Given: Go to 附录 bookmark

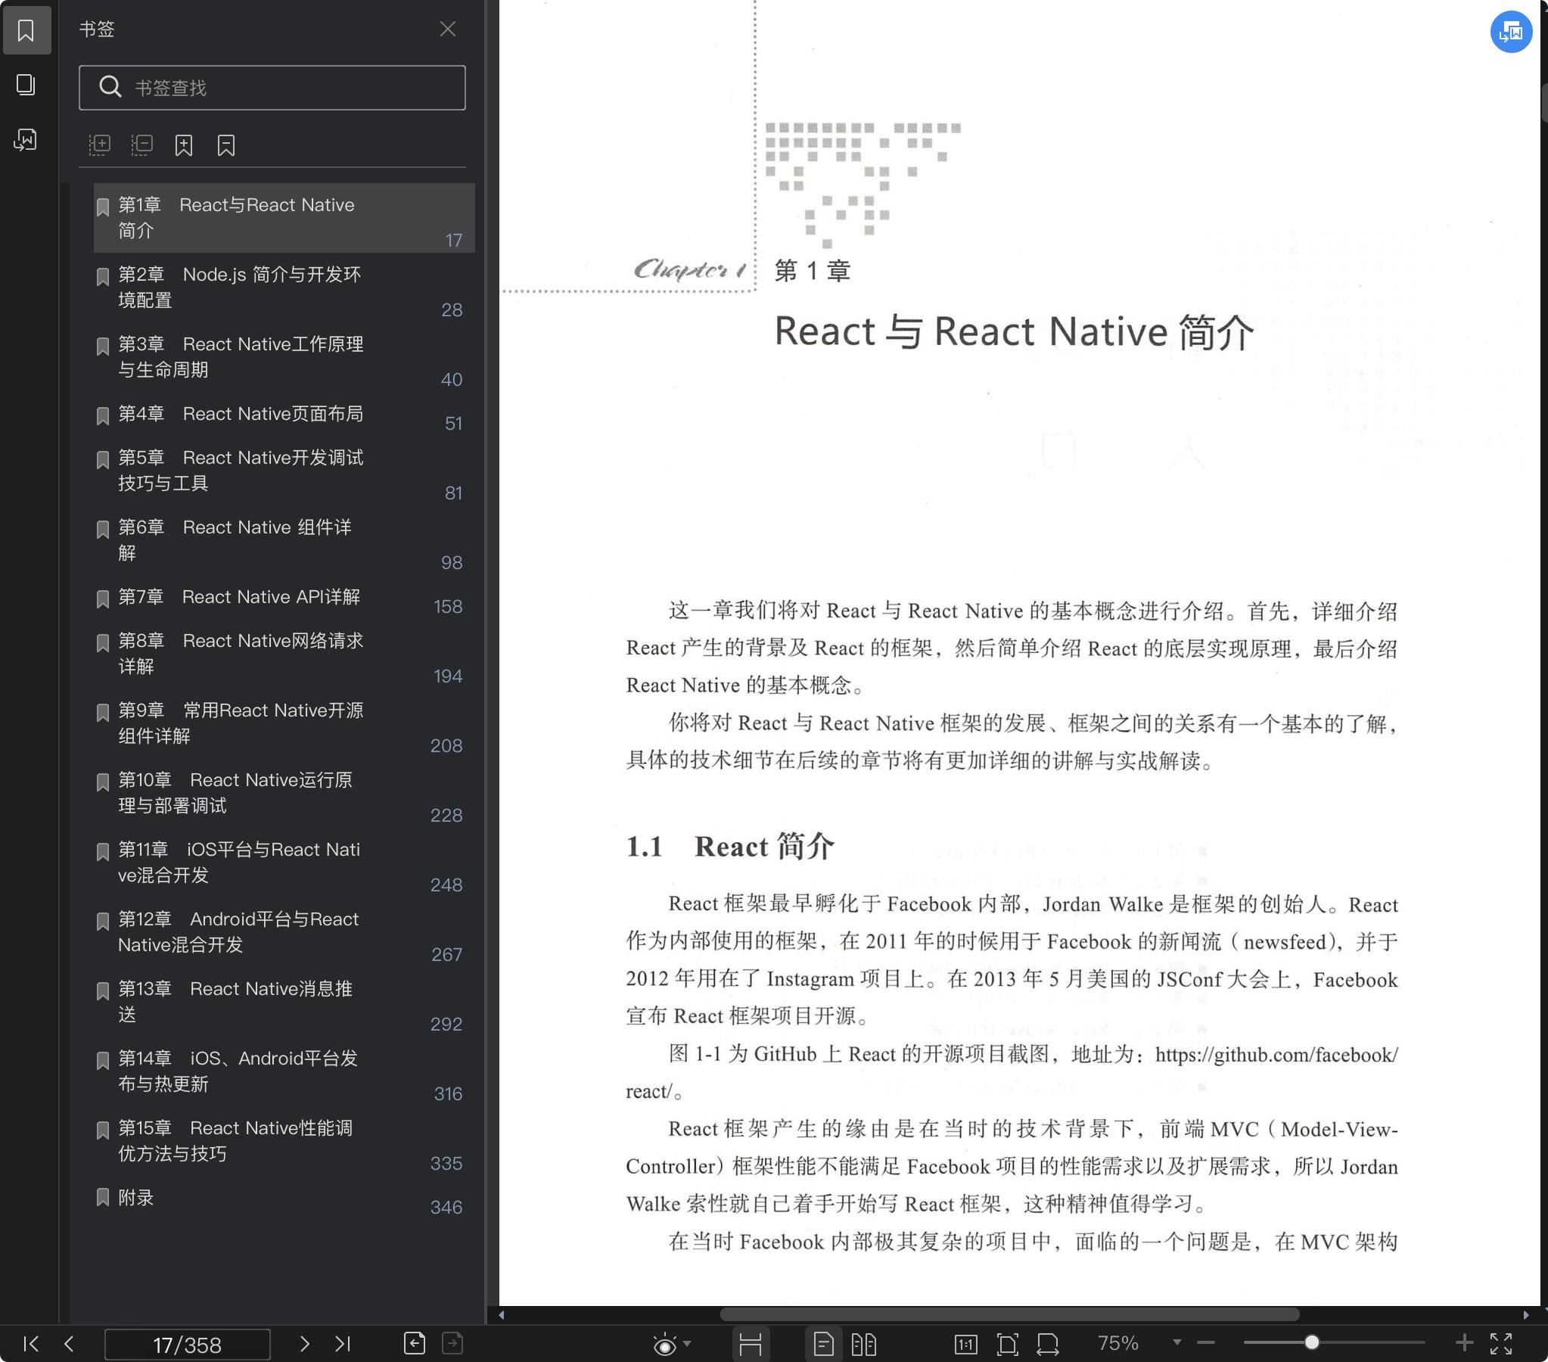Looking at the screenshot, I should 284,1199.
